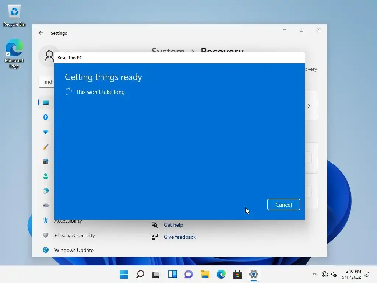The height and width of the screenshot is (283, 377).
Task: Open Gaming controller icon in sidebar
Action: [x=45, y=206]
